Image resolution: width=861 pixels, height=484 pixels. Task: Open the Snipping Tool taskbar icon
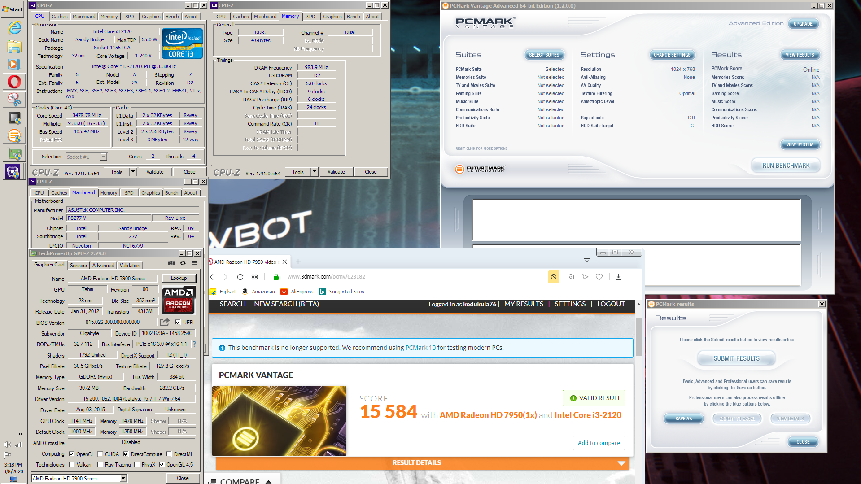(14, 100)
